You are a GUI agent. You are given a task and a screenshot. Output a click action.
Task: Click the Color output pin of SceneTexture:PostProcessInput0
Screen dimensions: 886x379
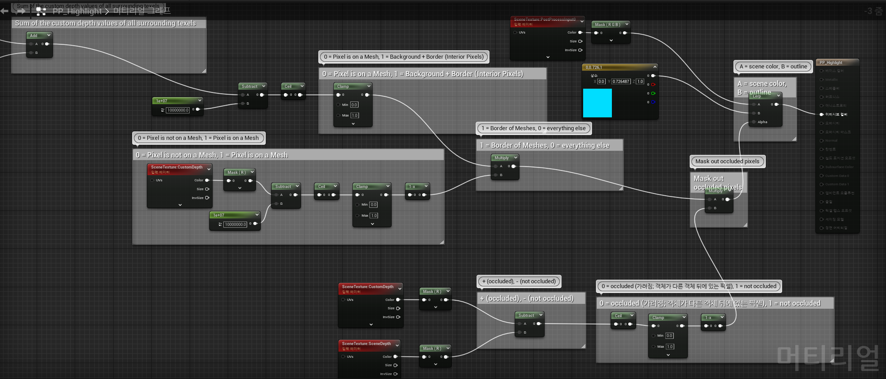(x=580, y=32)
